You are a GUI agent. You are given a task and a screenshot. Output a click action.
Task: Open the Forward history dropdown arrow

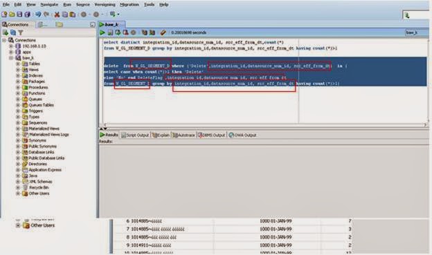[102, 15]
